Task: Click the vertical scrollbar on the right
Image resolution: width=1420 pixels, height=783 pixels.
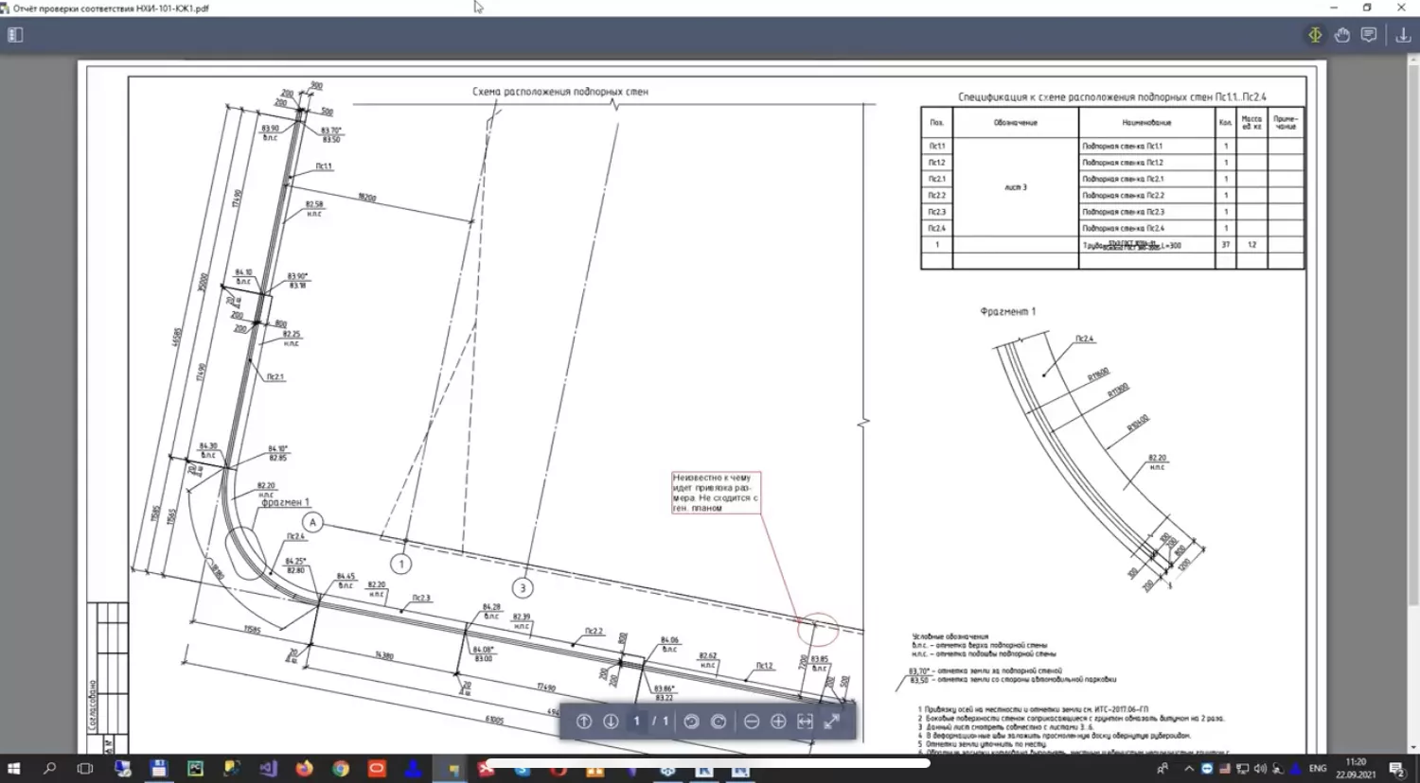Action: tap(1412, 331)
